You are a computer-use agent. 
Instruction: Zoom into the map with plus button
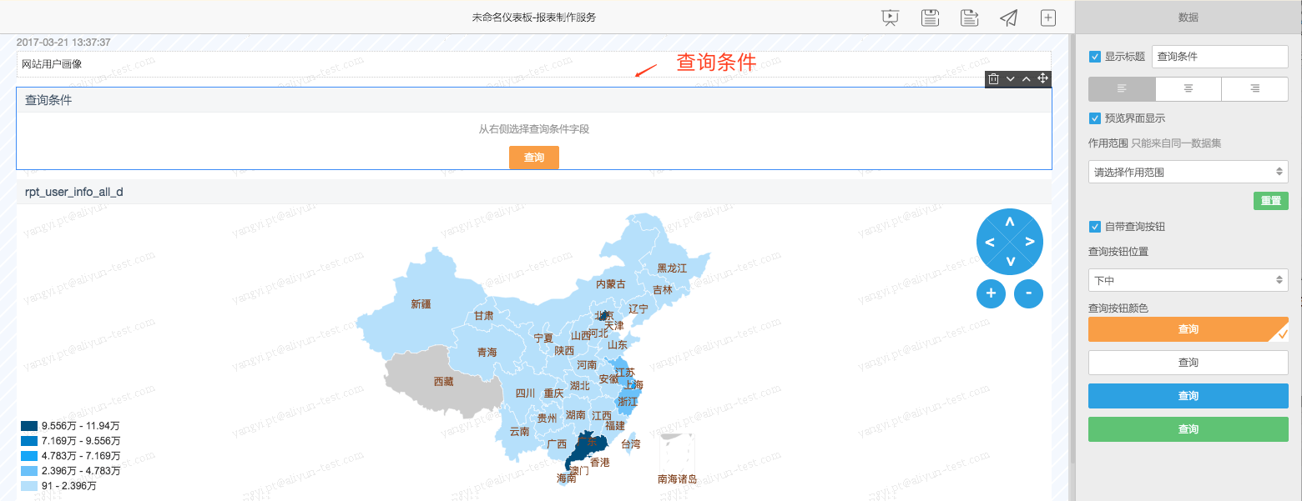(x=991, y=293)
